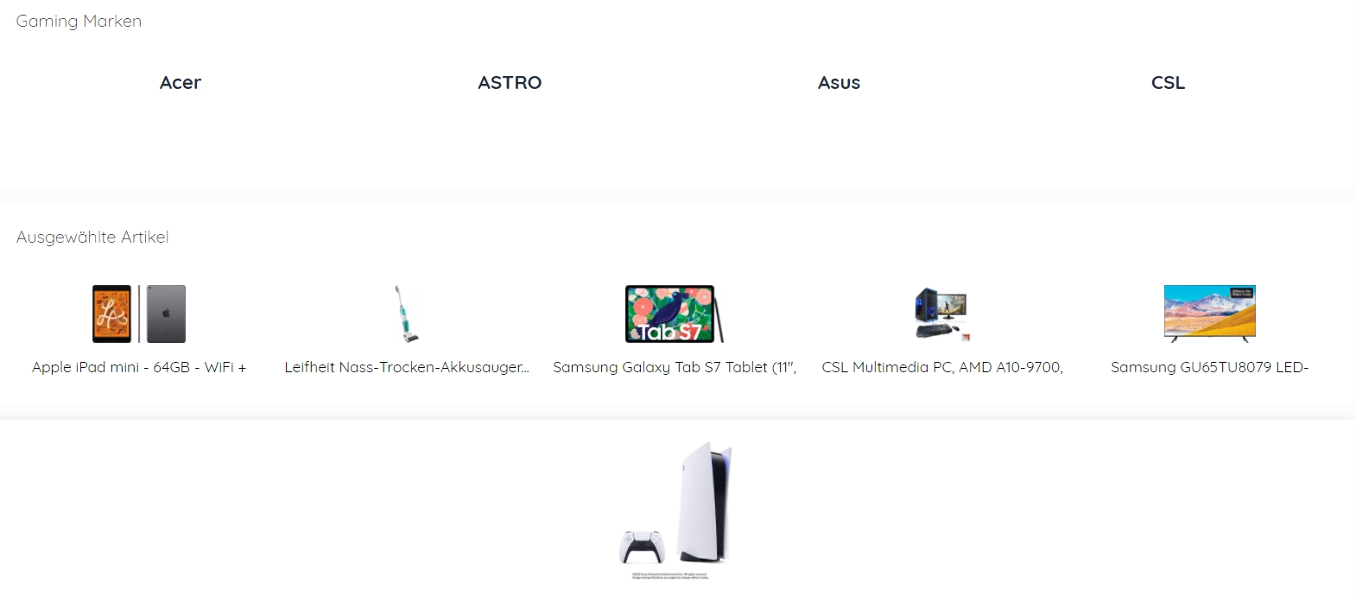
Task: Click the Leifheit vacuum cleaner image
Action: tap(406, 314)
